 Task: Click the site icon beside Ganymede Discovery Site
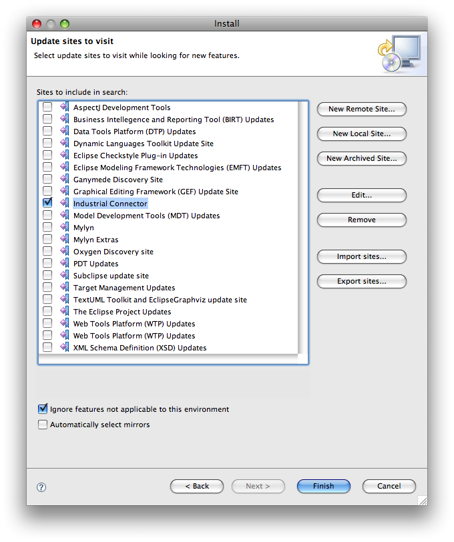point(64,179)
